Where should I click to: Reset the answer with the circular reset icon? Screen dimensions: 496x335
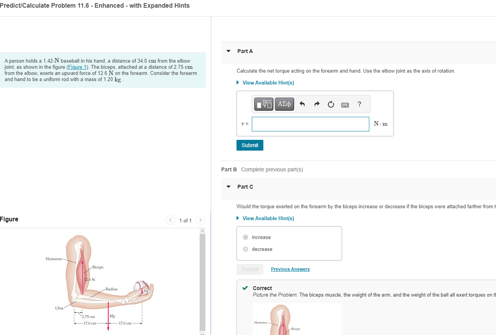(331, 104)
